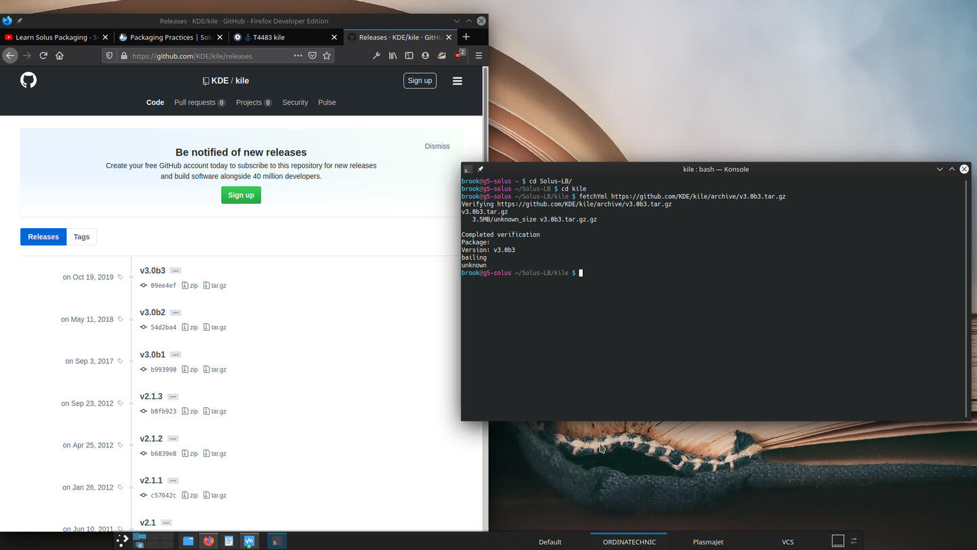Image resolution: width=977 pixels, height=550 pixels.
Task: Bookmark this page with the star icon
Action: point(327,56)
